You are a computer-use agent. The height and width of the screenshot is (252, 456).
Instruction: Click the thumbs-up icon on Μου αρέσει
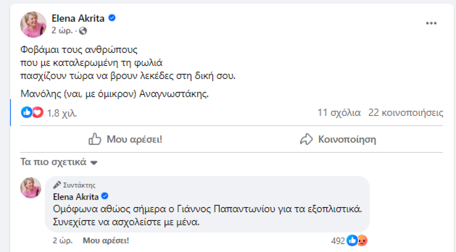95,139
